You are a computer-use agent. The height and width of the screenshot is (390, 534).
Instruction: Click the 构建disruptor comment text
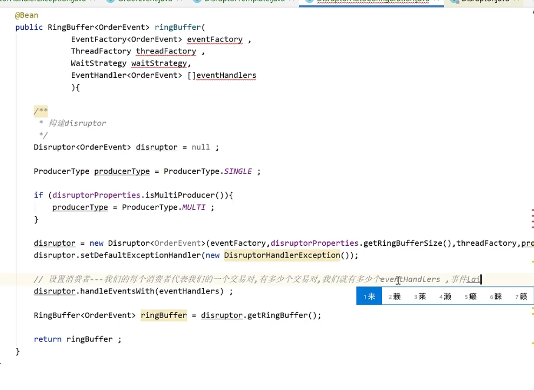point(77,123)
